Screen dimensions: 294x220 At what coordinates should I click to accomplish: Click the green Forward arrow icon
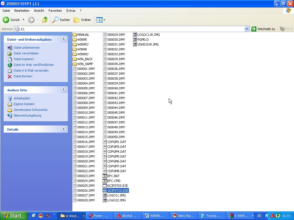[31, 20]
